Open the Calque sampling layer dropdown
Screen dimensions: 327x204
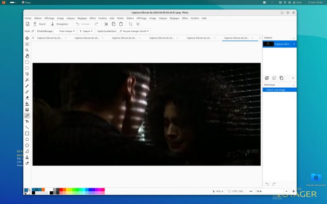[86, 31]
